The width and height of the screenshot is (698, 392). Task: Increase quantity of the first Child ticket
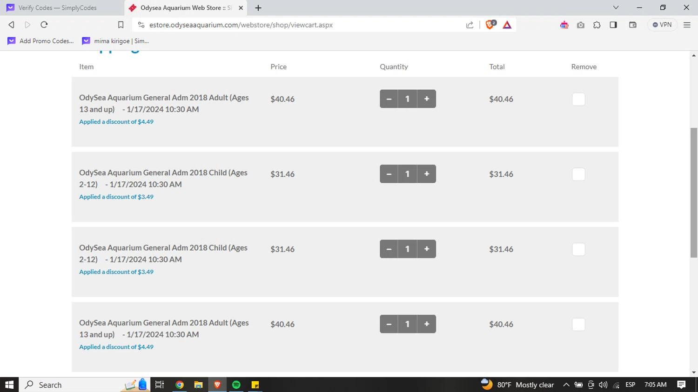(x=427, y=174)
